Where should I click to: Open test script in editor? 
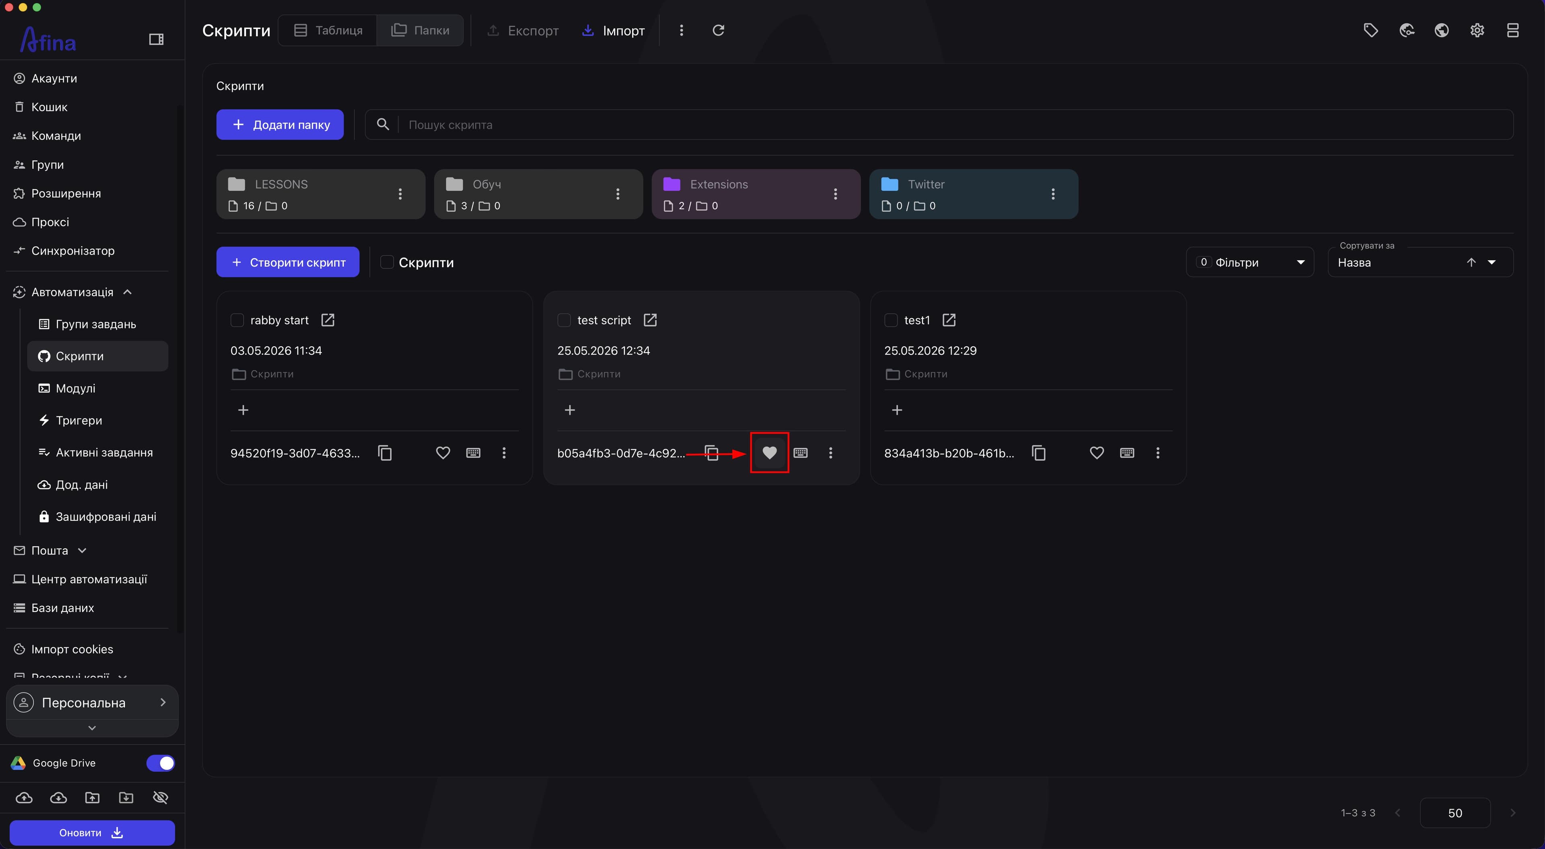coord(650,320)
